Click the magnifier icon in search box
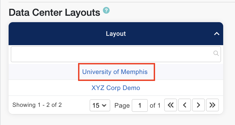Image resolution: width=235 pixels, height=125 pixels. pyautogui.click(x=216, y=53)
